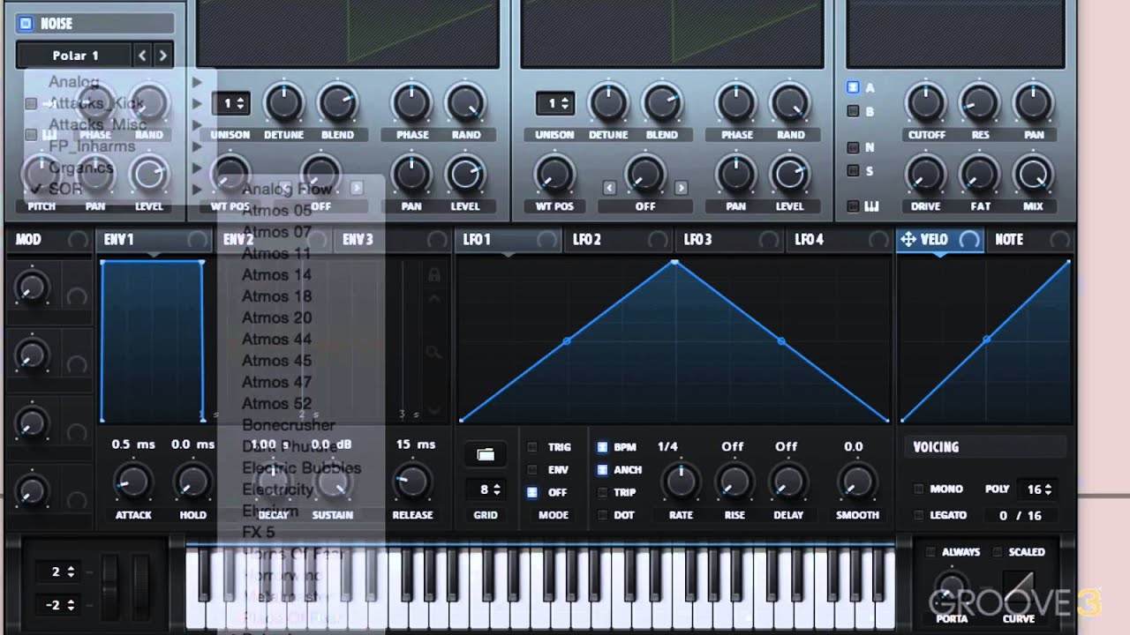Click next warp mode arrow on oscillator B
The width and height of the screenshot is (1130, 635).
pyautogui.click(x=681, y=188)
